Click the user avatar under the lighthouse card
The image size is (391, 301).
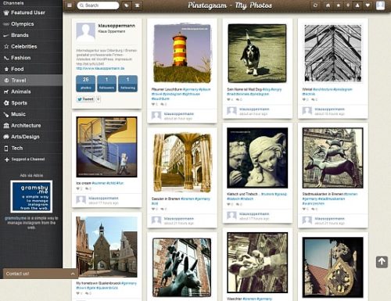point(156,116)
